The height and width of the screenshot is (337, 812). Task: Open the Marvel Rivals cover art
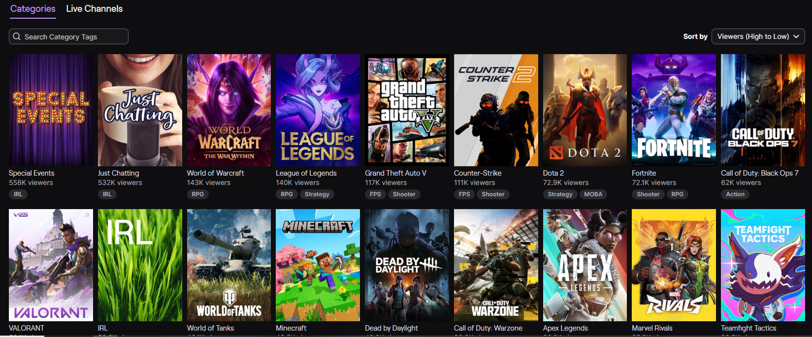pos(674,265)
